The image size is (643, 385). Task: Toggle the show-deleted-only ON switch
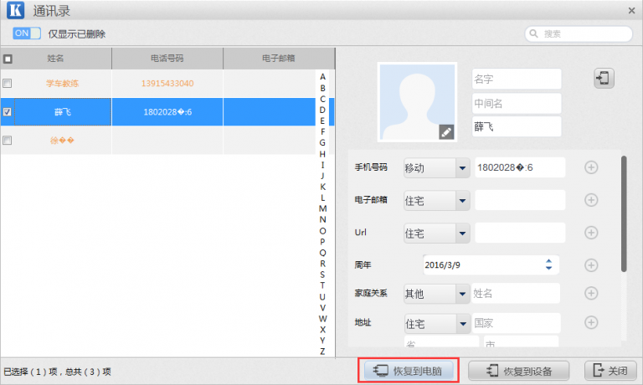tap(27, 33)
